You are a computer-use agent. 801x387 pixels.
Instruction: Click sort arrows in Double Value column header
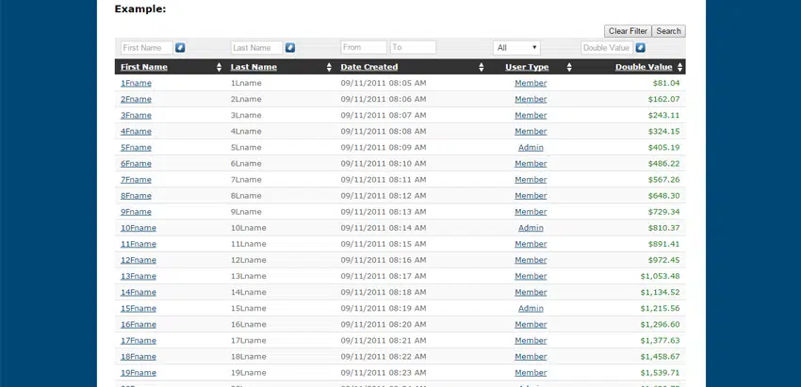click(x=678, y=67)
